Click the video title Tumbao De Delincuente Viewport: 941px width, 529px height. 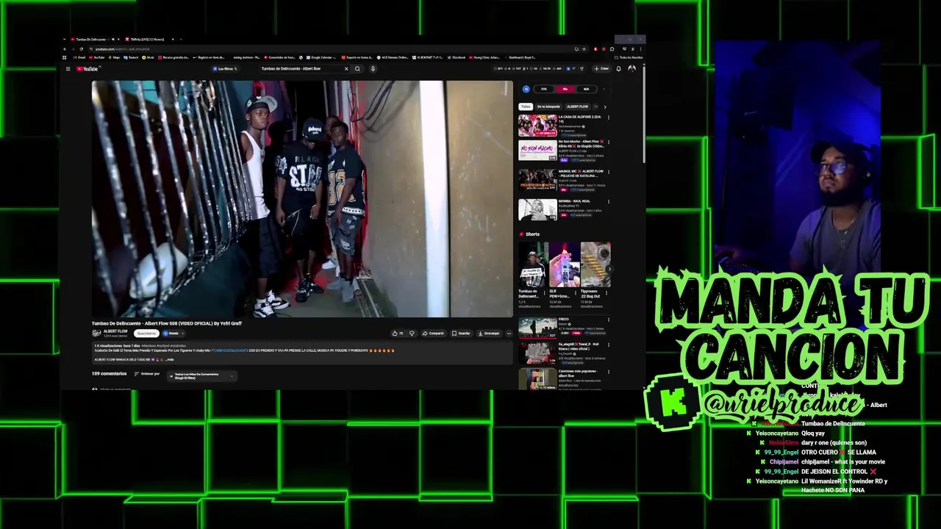click(x=167, y=323)
